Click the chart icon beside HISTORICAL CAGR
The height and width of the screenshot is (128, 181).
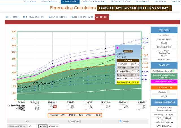(72, 17)
